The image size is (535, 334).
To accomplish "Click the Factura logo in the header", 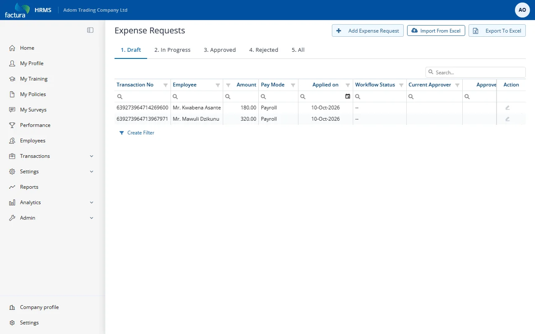I will (17, 10).
